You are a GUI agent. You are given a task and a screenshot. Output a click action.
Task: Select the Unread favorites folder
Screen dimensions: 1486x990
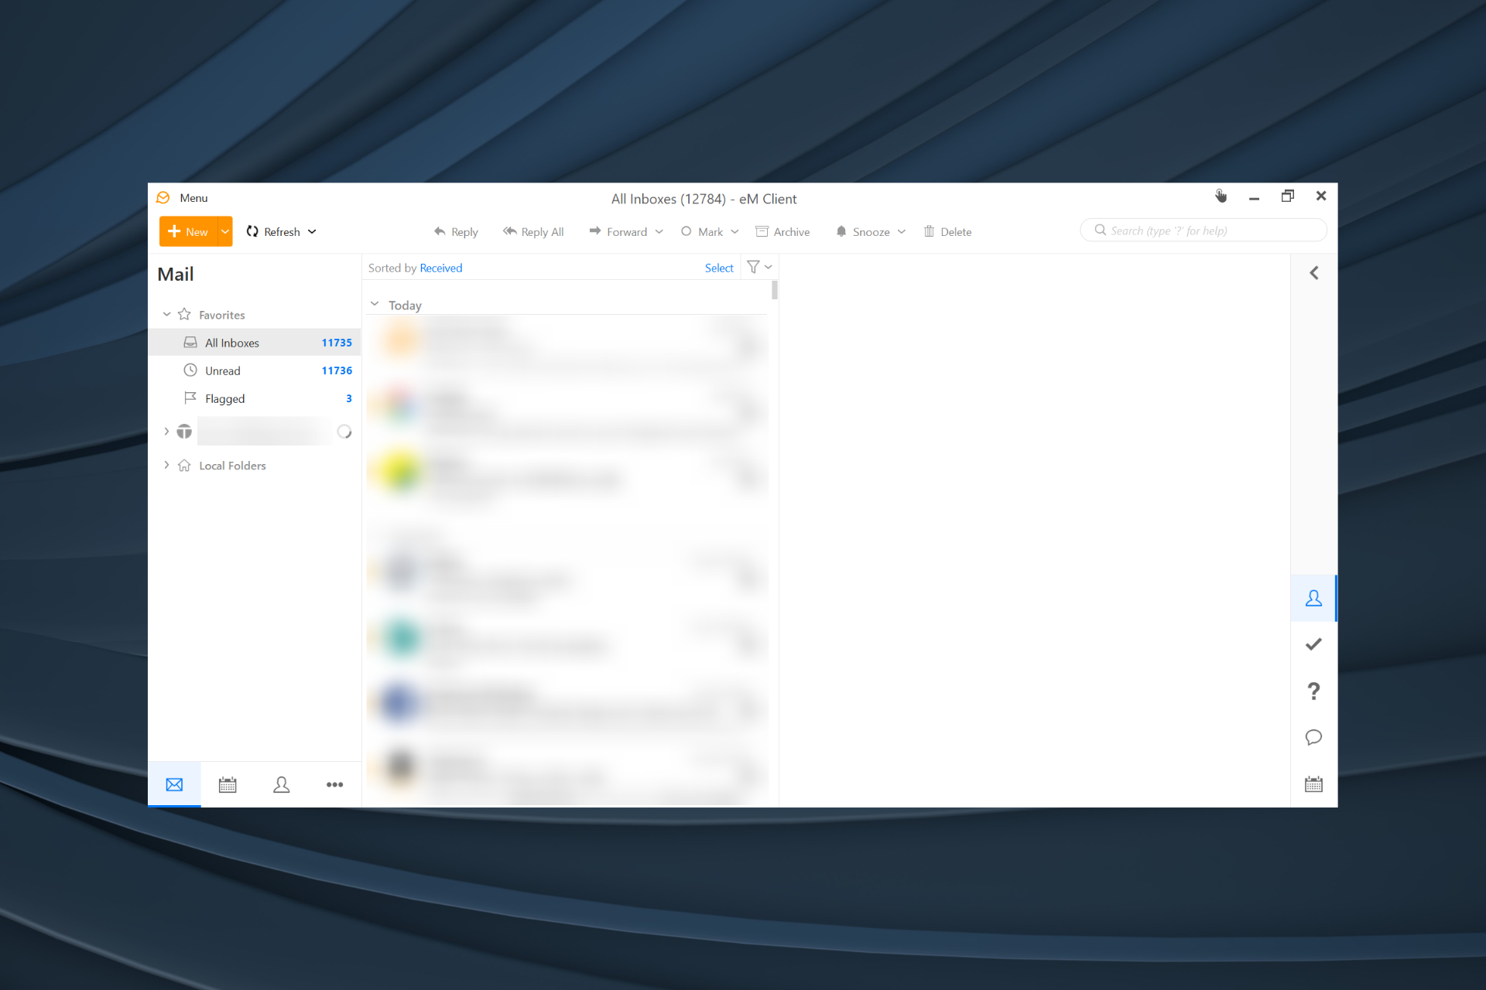223,370
